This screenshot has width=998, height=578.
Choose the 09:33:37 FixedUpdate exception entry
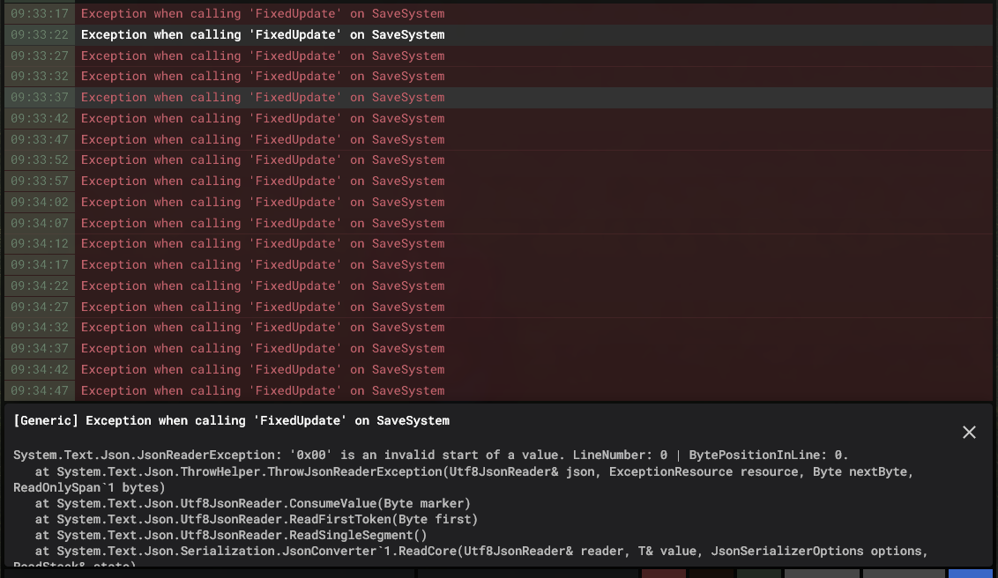click(263, 98)
